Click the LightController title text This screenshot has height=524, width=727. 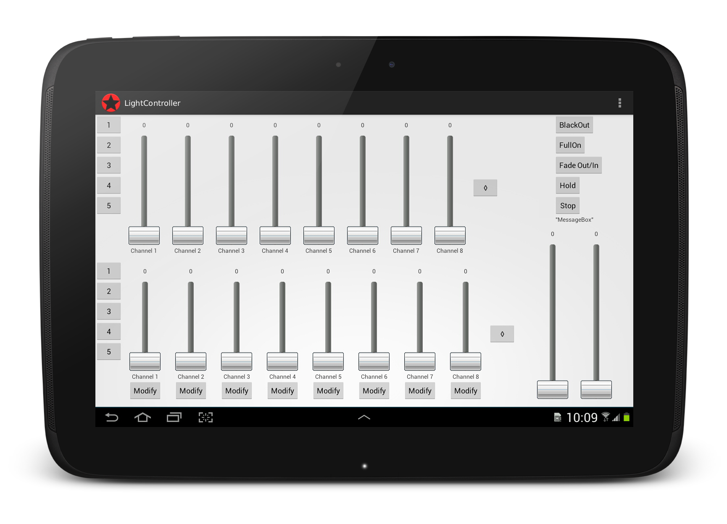[152, 103]
